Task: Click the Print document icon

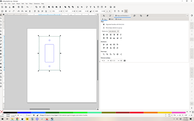Action: point(13,7)
